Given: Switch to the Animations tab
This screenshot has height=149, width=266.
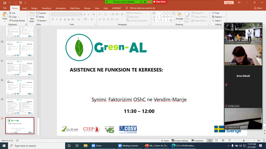Looking at the screenshot, I should coord(61,8).
